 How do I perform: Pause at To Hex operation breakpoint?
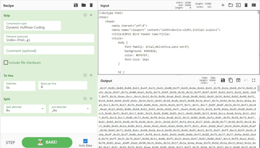91,75
